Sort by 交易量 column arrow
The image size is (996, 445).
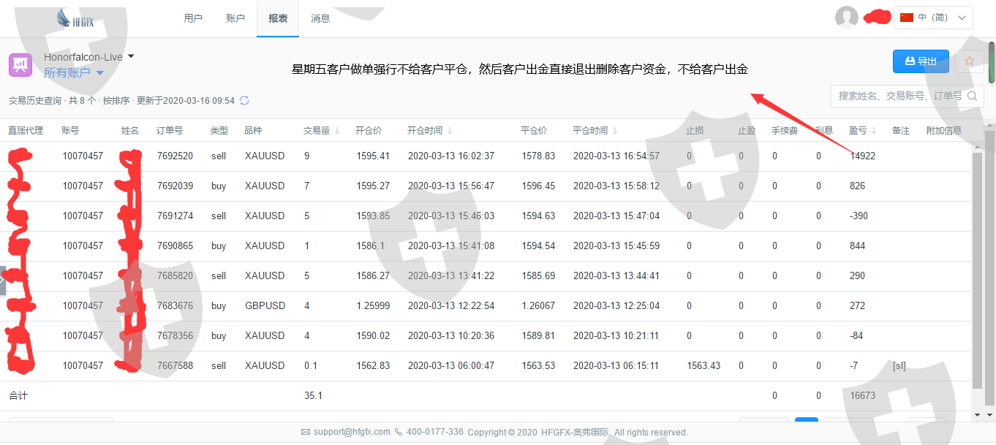(x=337, y=132)
